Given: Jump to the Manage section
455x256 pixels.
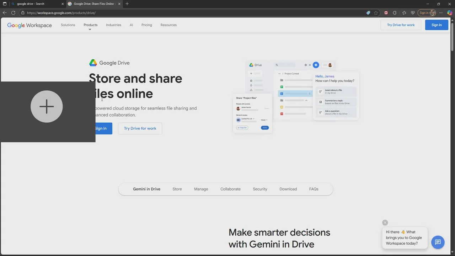Looking at the screenshot, I should tap(201, 189).
